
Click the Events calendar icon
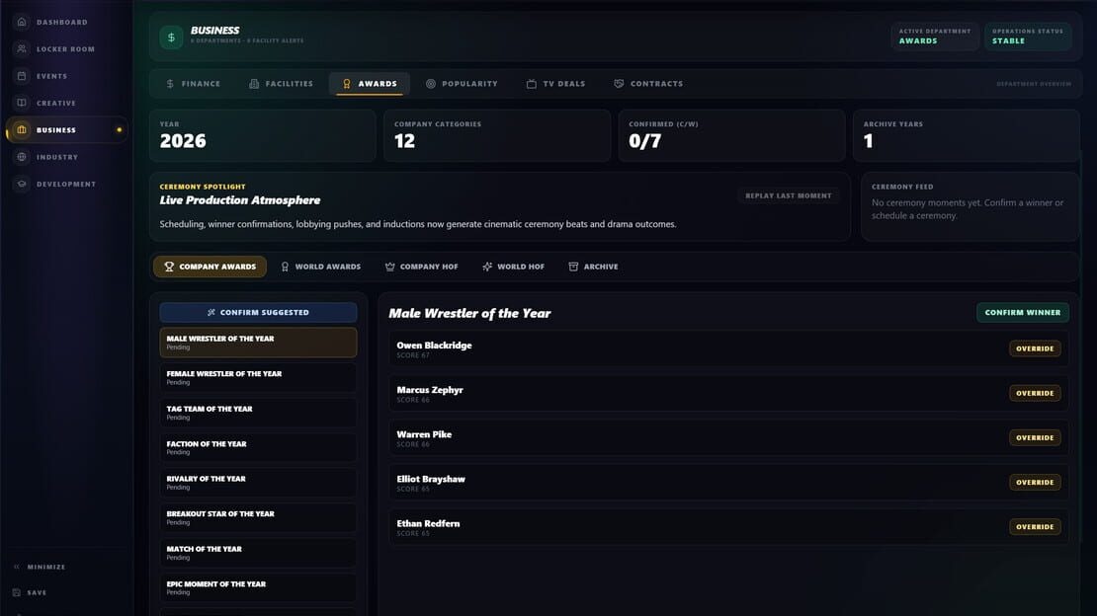click(x=22, y=75)
